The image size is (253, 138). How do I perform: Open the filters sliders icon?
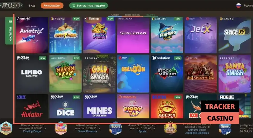click(x=11, y=21)
